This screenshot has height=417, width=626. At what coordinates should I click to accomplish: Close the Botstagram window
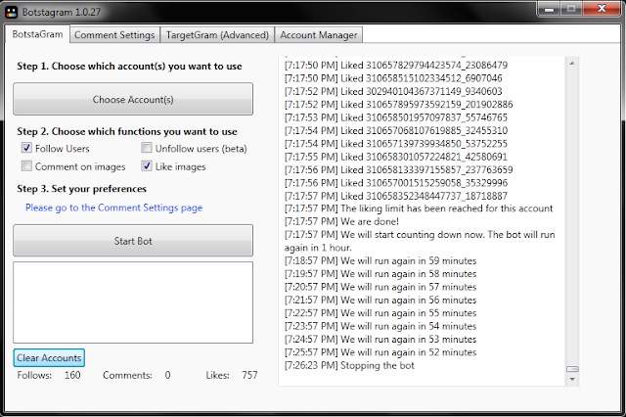603,9
